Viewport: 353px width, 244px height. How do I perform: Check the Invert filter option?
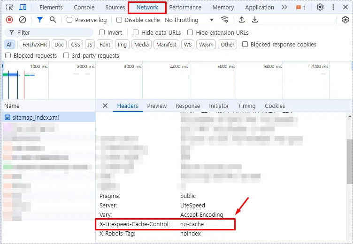102,33
